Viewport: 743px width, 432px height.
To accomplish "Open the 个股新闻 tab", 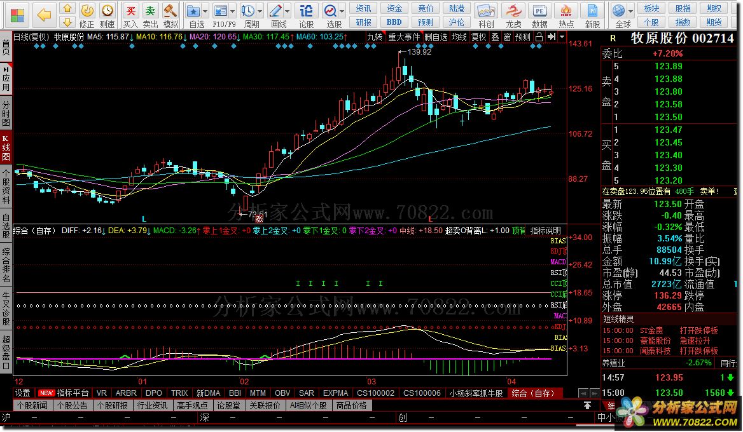I will pyautogui.click(x=32, y=405).
